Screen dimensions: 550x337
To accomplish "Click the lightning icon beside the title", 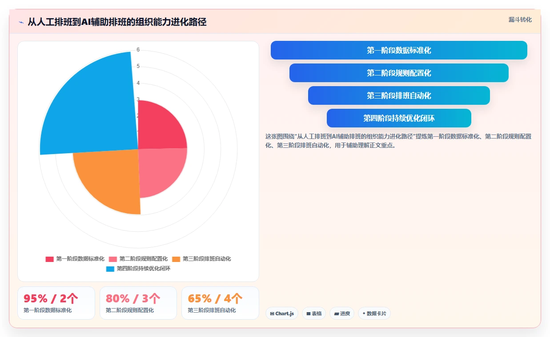I will pyautogui.click(x=21, y=22).
